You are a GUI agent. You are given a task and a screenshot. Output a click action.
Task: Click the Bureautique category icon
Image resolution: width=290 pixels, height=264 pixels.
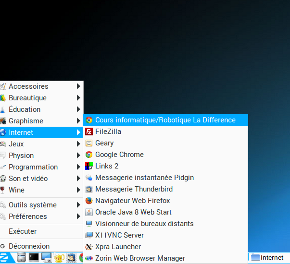pos(2,98)
